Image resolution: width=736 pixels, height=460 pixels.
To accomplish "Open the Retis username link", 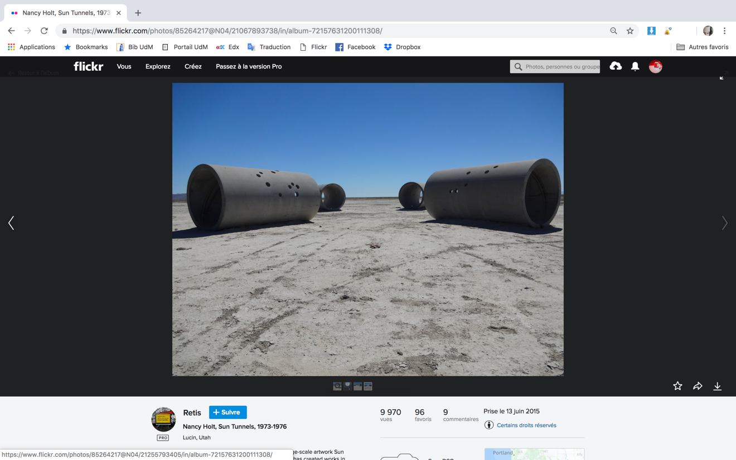I will tap(192, 413).
